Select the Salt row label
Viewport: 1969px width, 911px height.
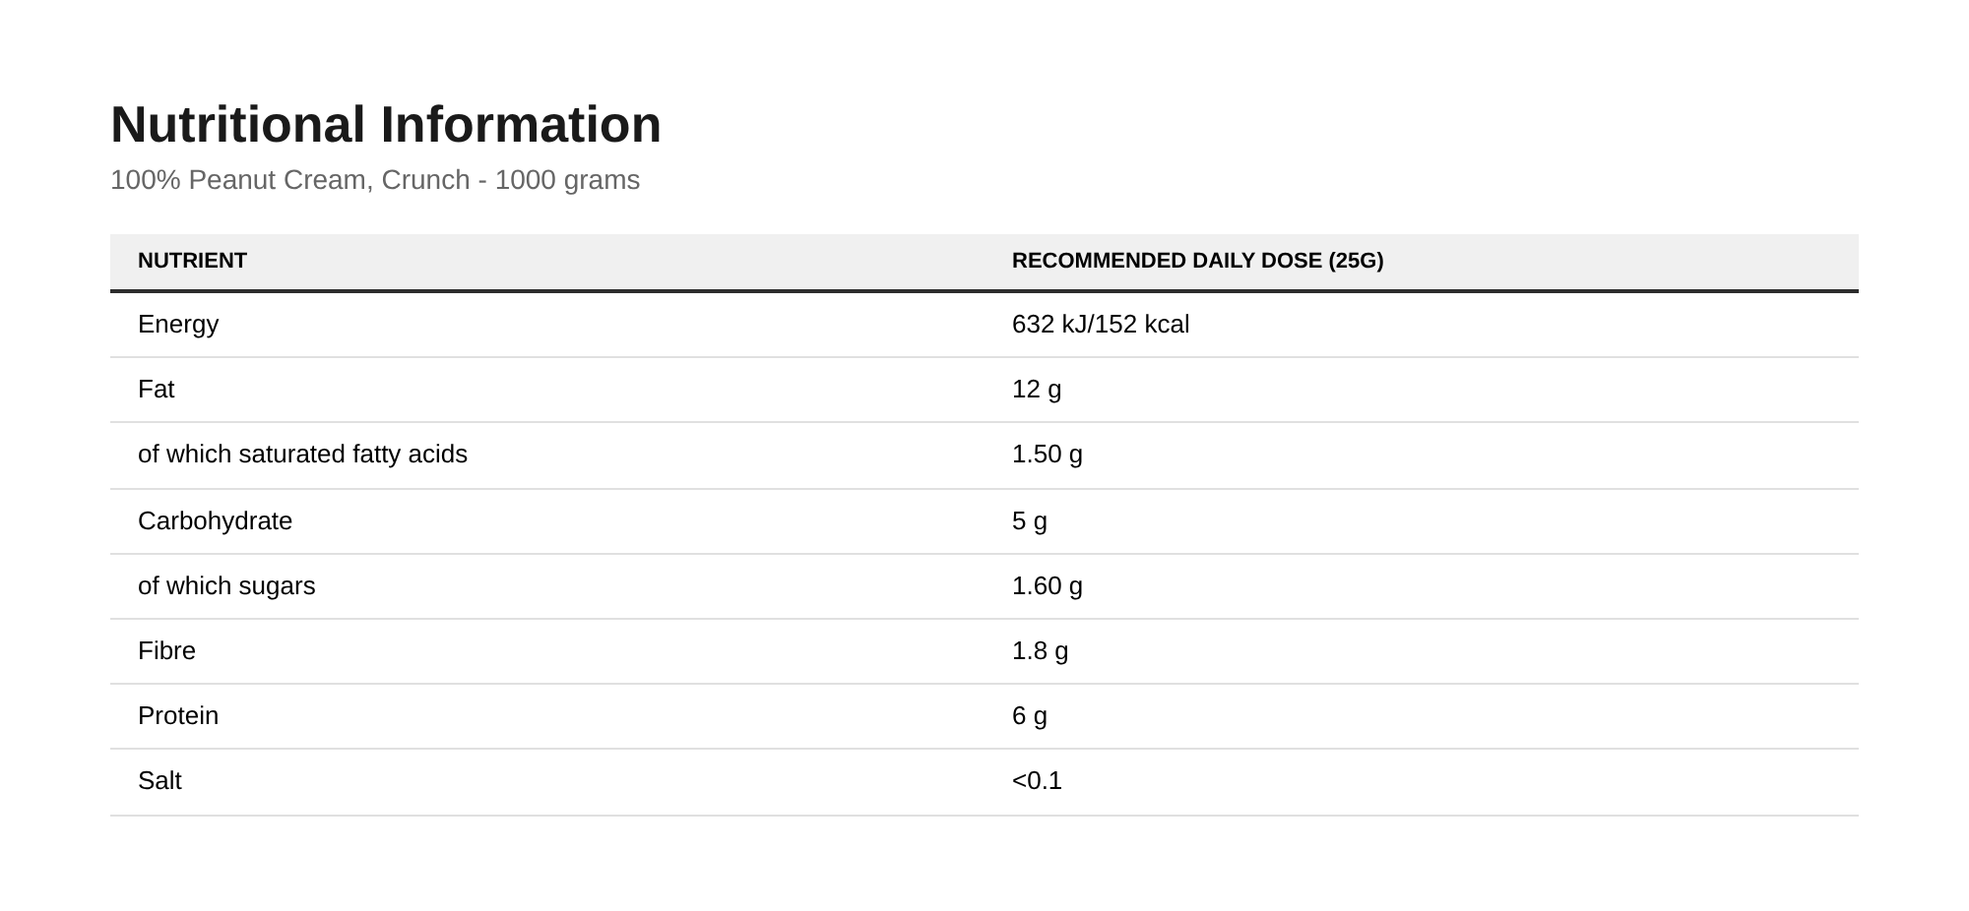pos(159,780)
